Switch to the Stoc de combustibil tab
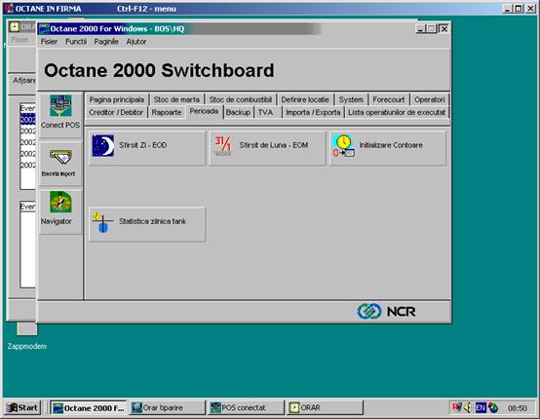Viewport: 540px width, 419px height. tap(241, 99)
